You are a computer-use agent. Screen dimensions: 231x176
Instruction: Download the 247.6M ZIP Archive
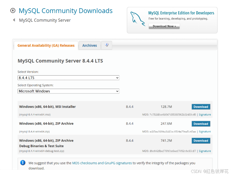coord(201,124)
